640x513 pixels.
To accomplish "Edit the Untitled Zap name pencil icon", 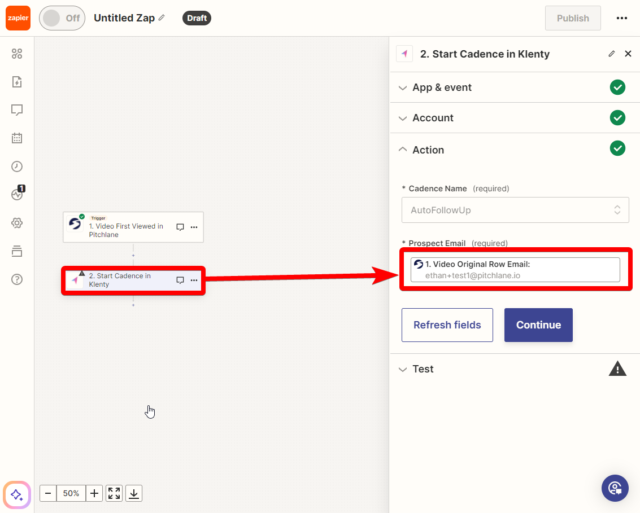I will (162, 17).
